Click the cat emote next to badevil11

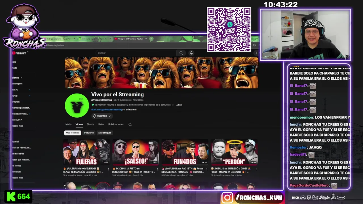tap(311, 155)
